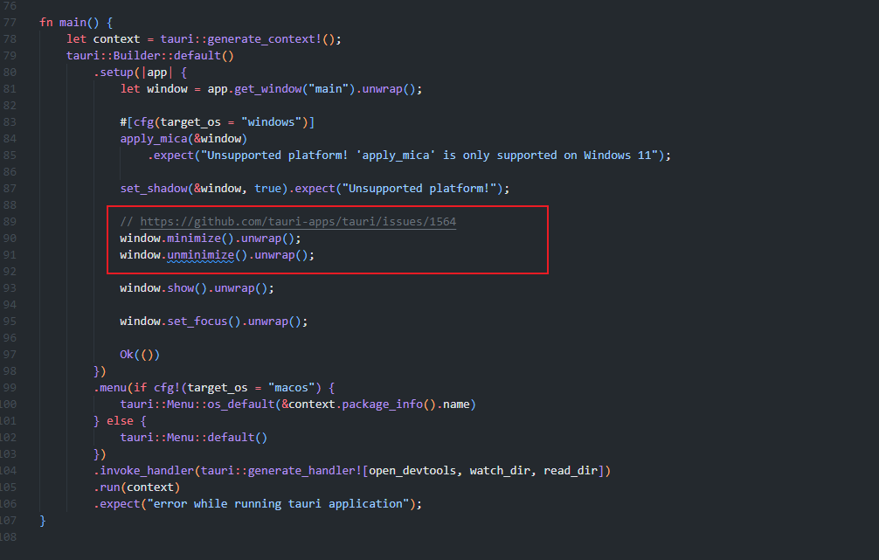
Task: Click 'apply_mica(&window)' call
Action: (x=183, y=138)
